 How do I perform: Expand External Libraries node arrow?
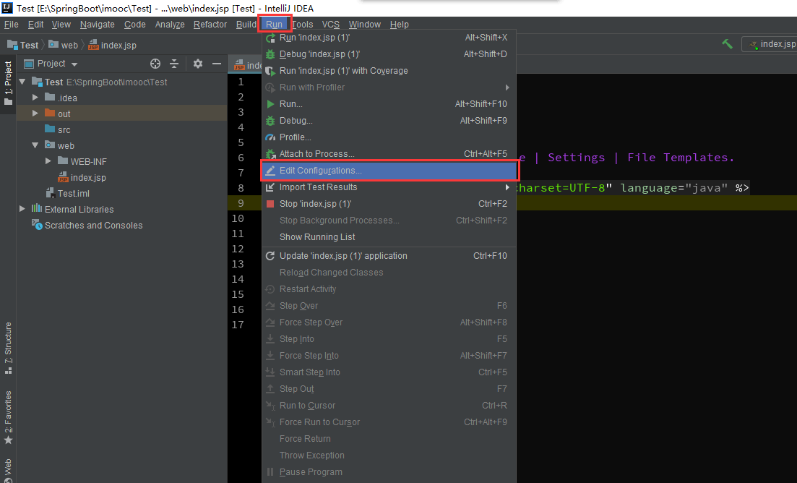[x=22, y=209]
